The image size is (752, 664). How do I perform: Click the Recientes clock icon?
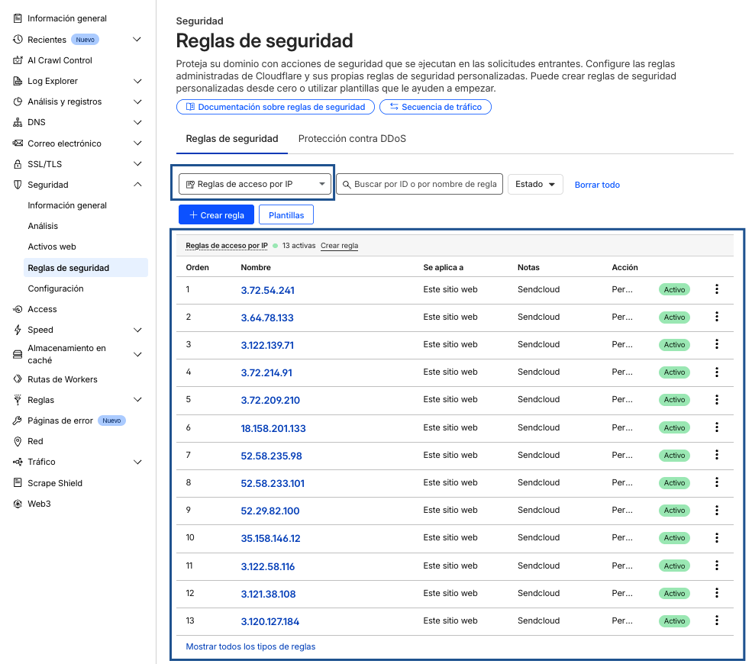(x=18, y=40)
